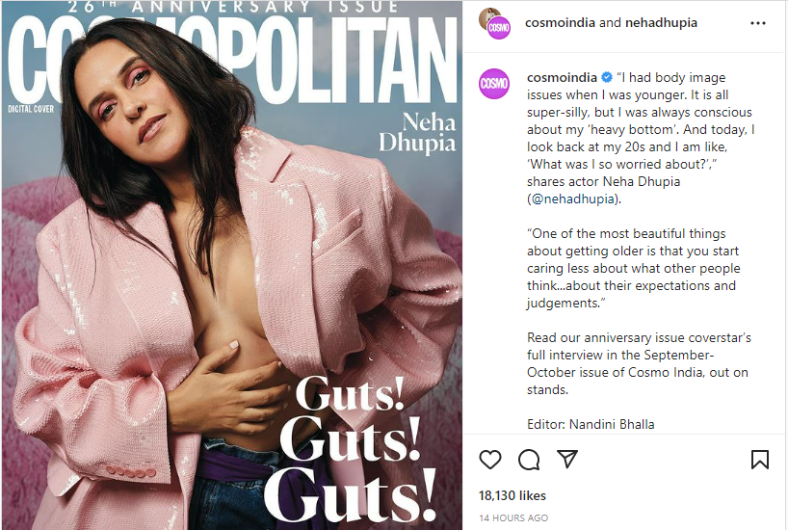Open the @nehadhupia mention in caption
788x530 pixels.
(573, 199)
